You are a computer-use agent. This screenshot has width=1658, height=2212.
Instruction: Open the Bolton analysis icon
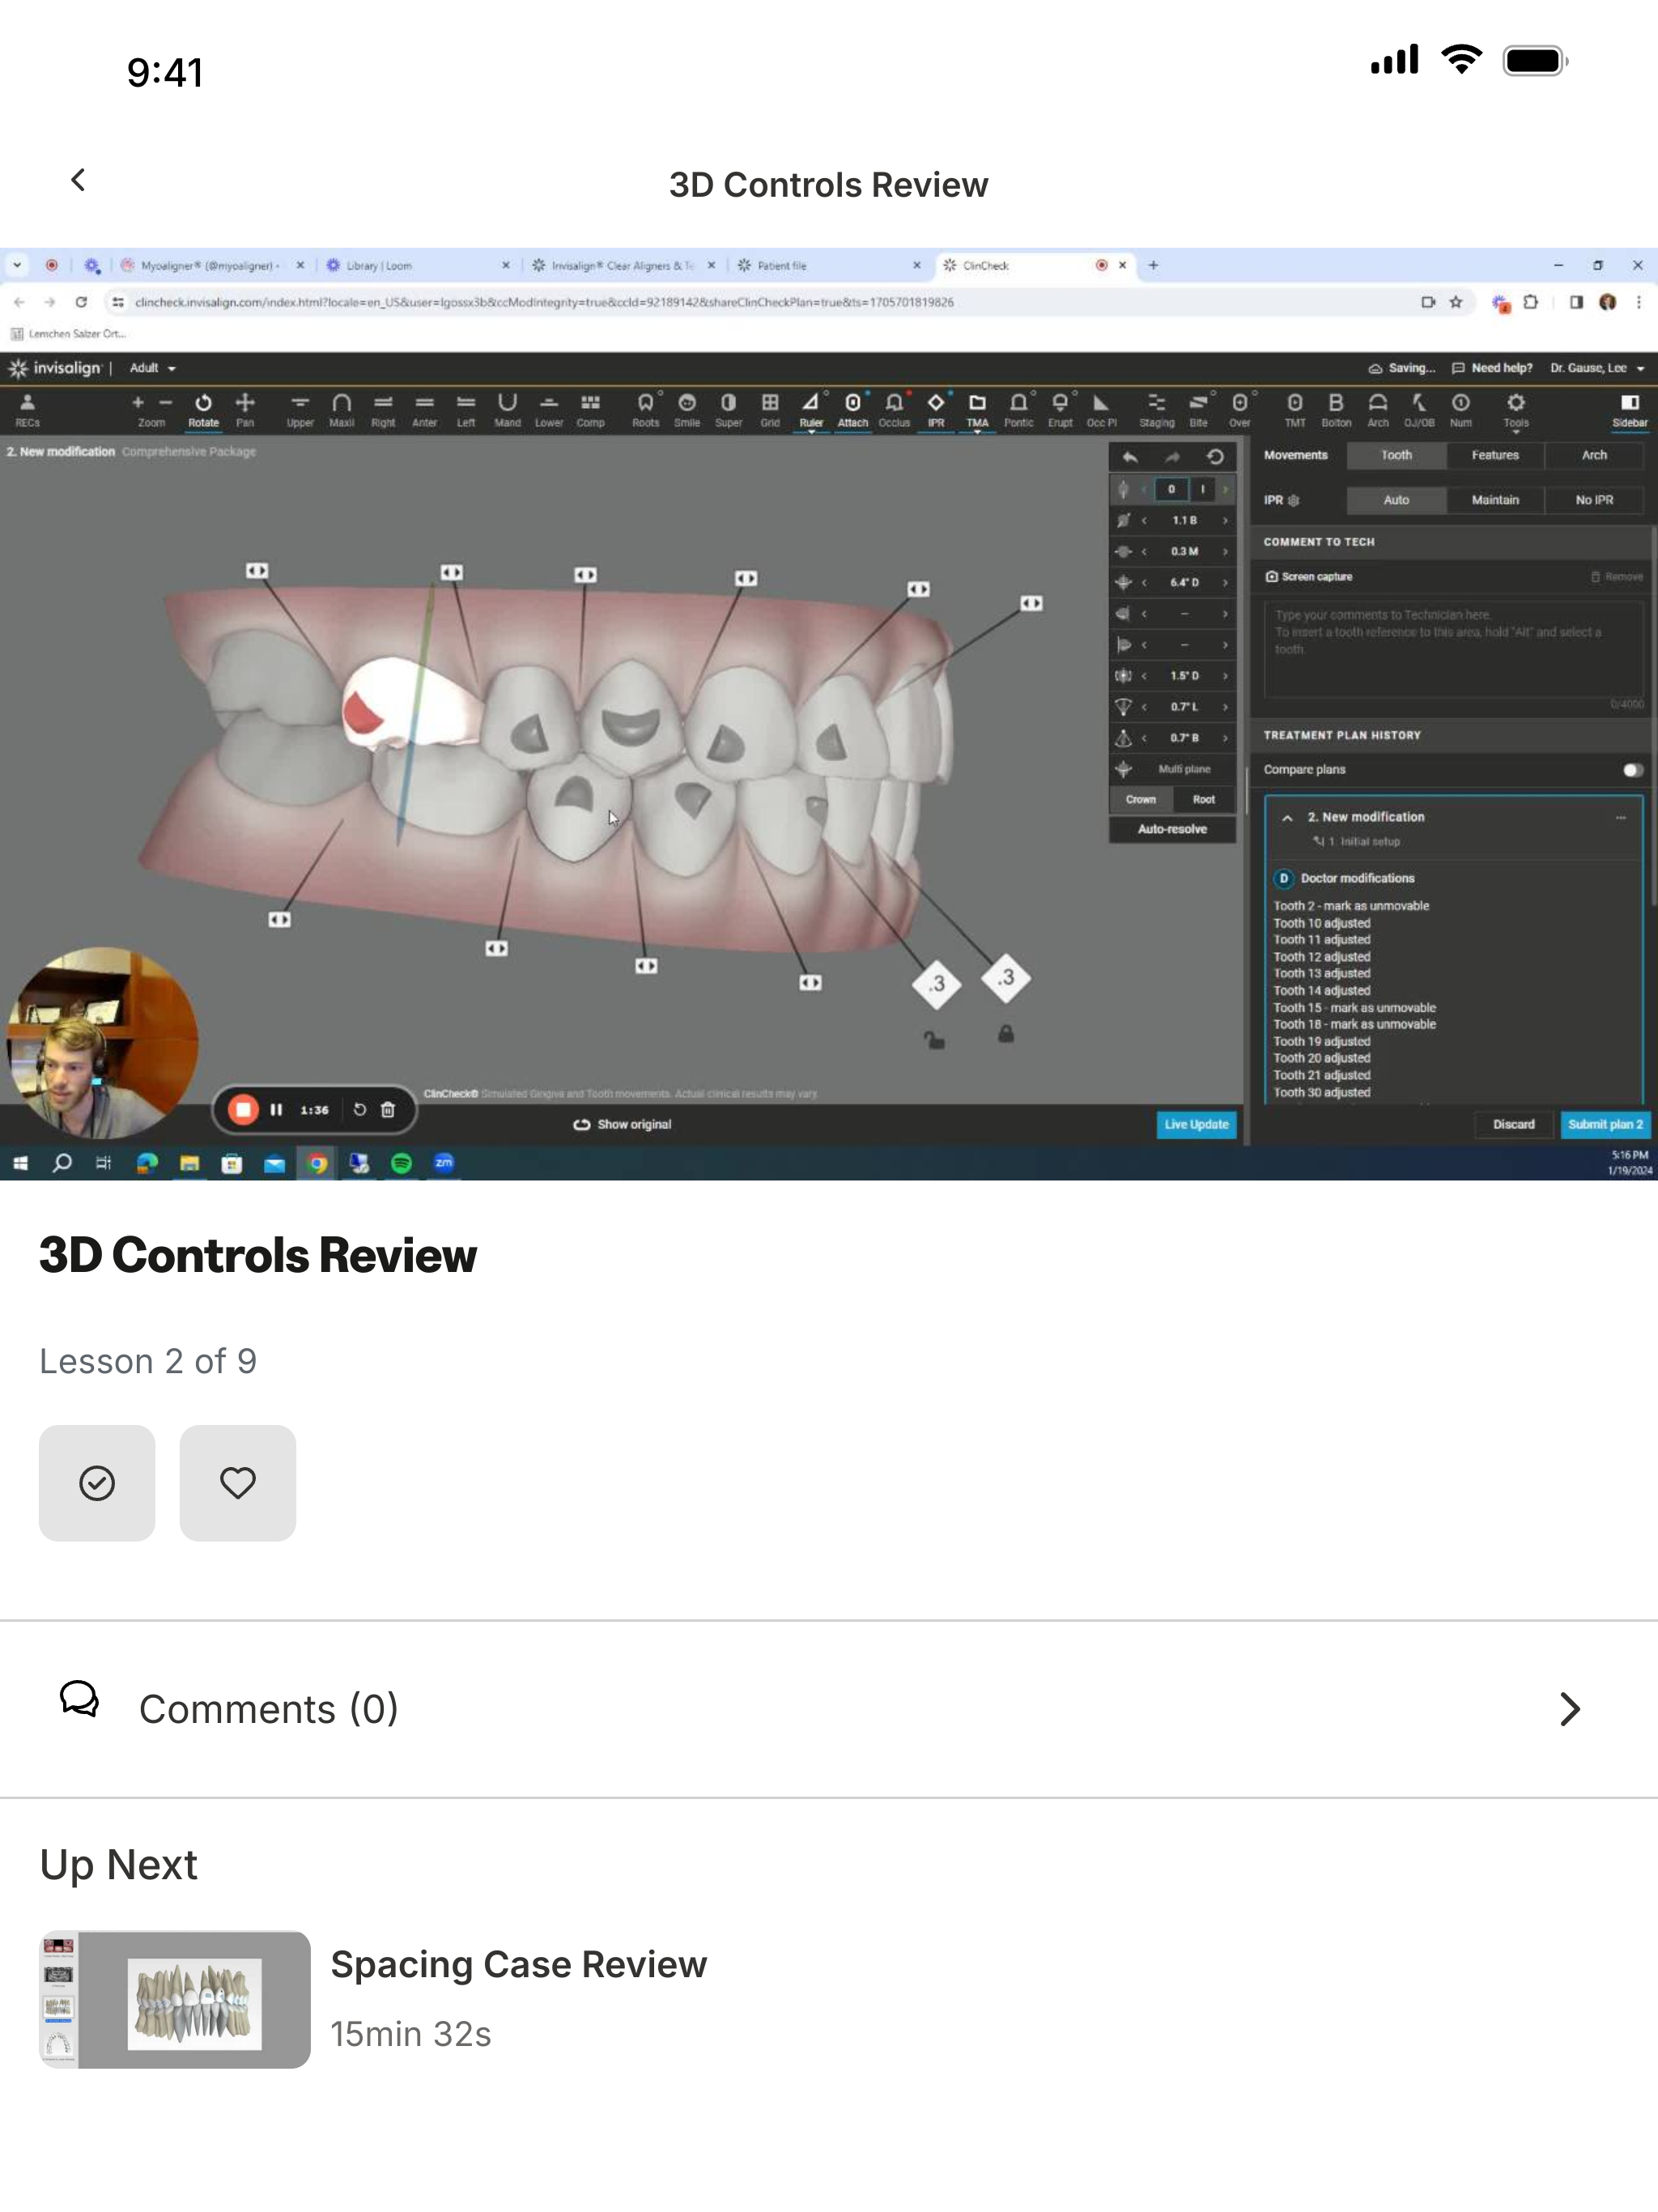1336,409
